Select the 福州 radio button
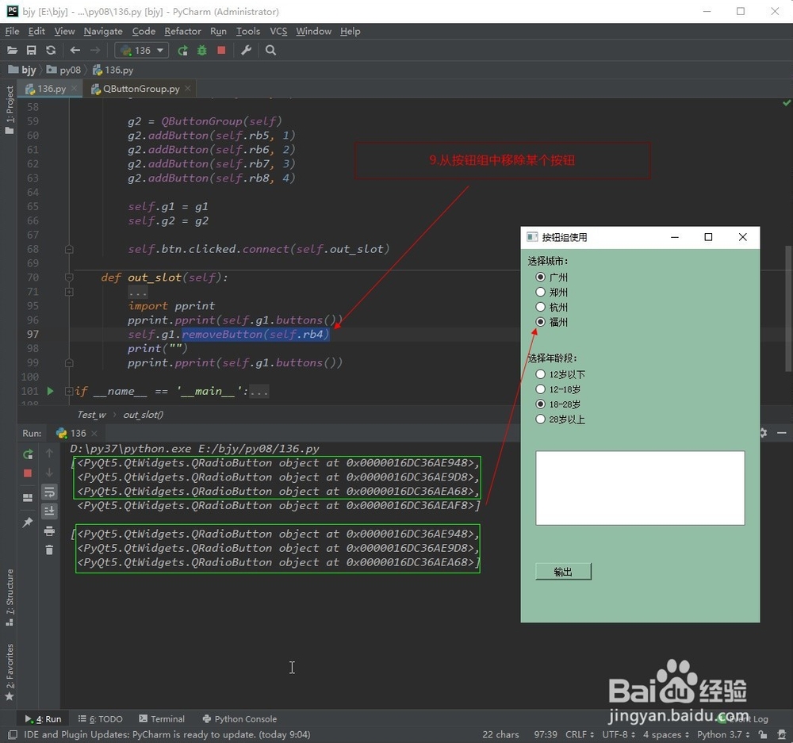 (x=541, y=322)
